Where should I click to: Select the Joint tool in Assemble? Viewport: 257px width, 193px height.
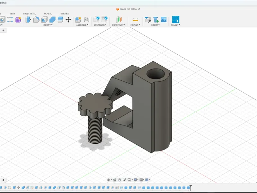[x=86, y=20]
